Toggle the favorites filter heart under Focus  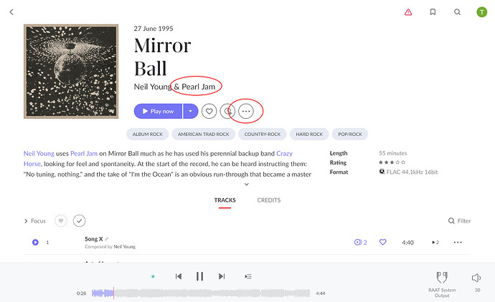(61, 220)
